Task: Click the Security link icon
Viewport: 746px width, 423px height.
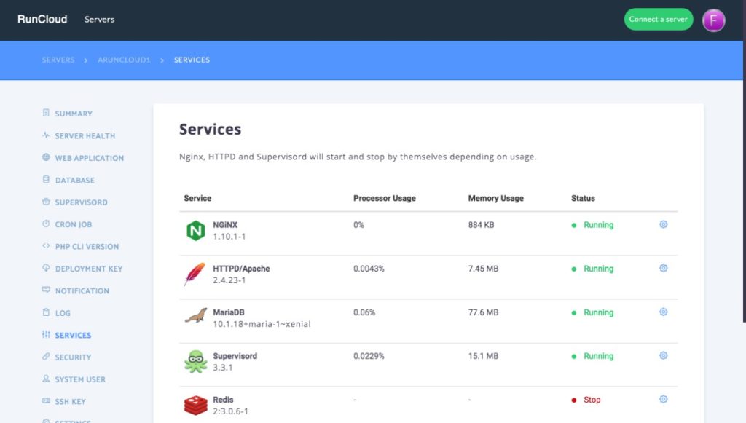Action: pos(46,357)
